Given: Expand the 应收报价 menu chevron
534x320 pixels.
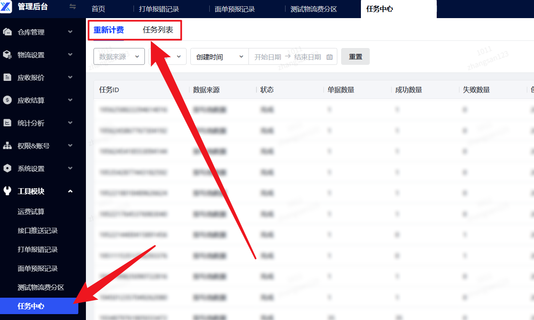Looking at the screenshot, I should pyautogui.click(x=70, y=77).
